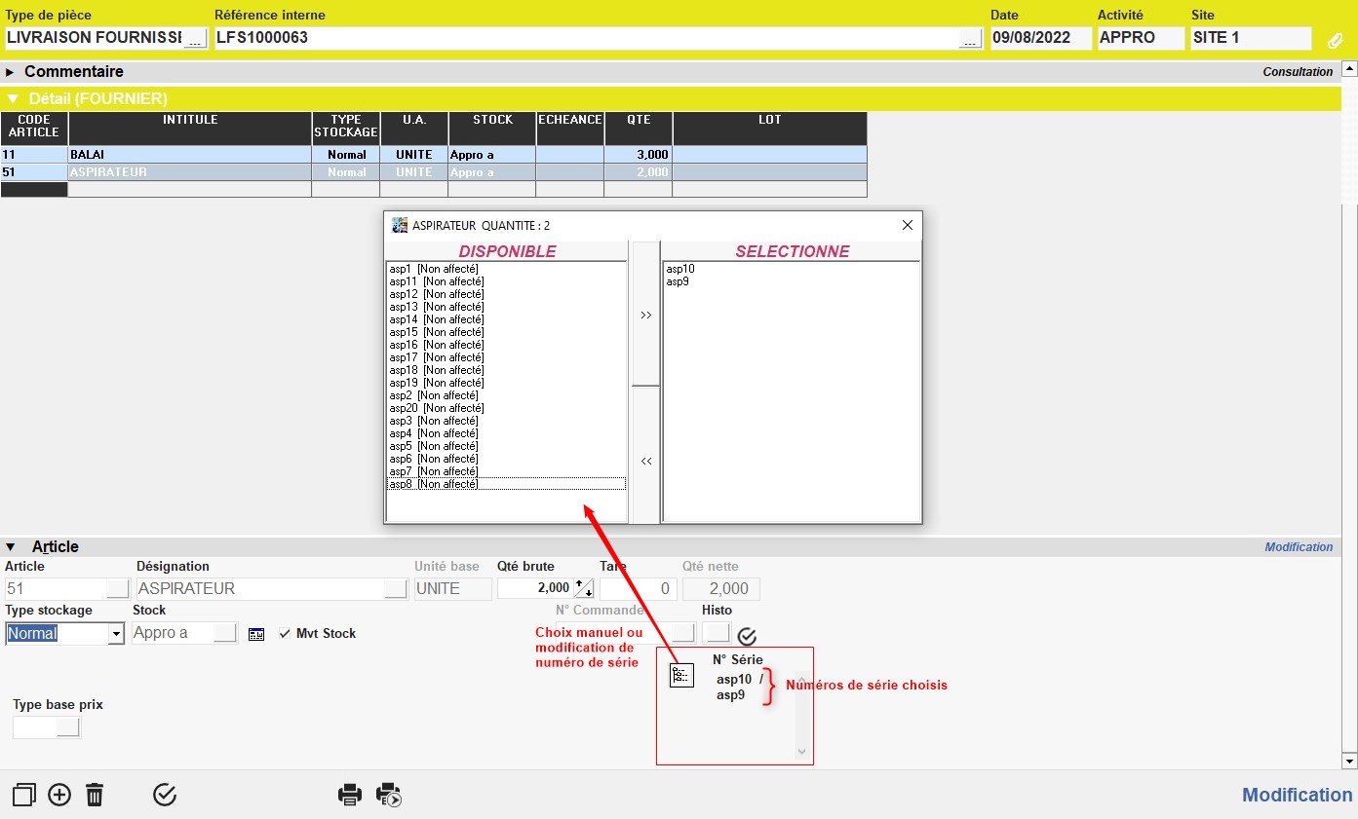The width and height of the screenshot is (1358, 819).
Task: Click the Qté brute up/down stepper
Action: pyautogui.click(x=584, y=588)
